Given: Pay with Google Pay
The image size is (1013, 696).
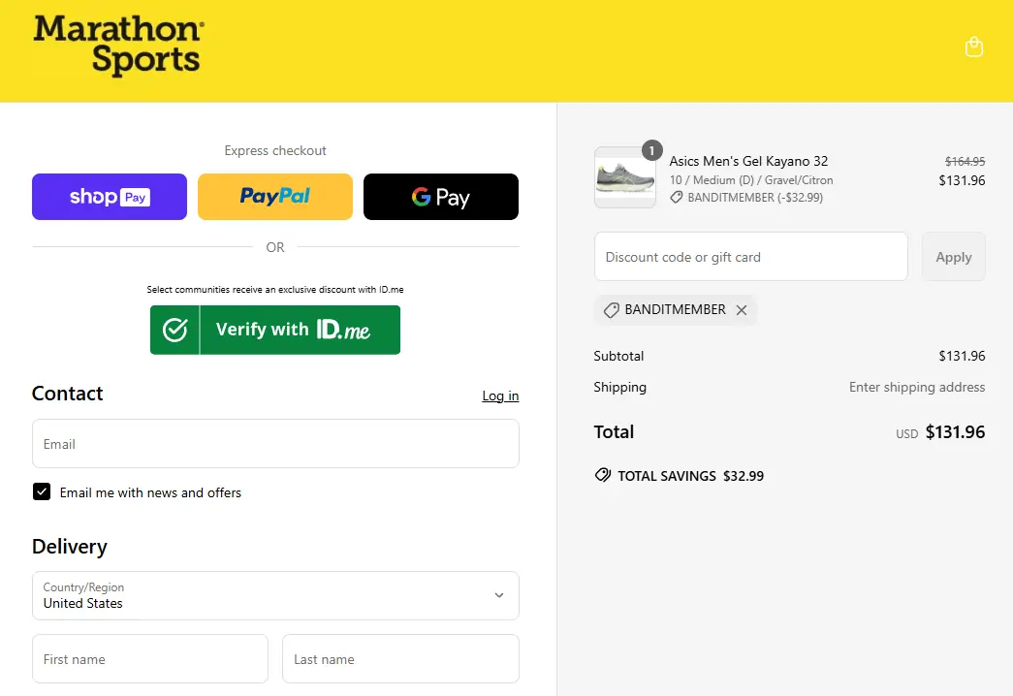Looking at the screenshot, I should 441,197.
